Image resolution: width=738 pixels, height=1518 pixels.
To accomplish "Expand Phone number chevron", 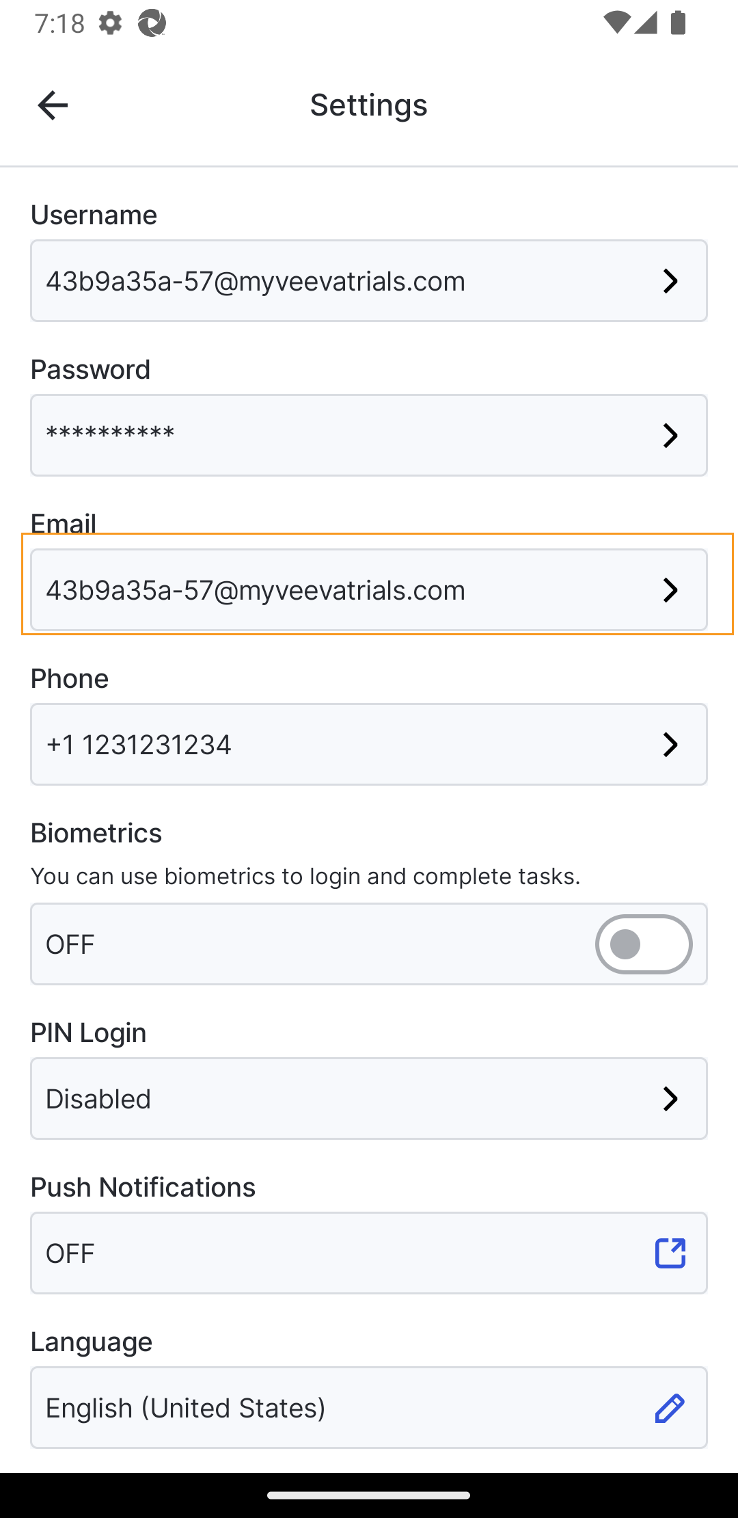I will (x=670, y=745).
